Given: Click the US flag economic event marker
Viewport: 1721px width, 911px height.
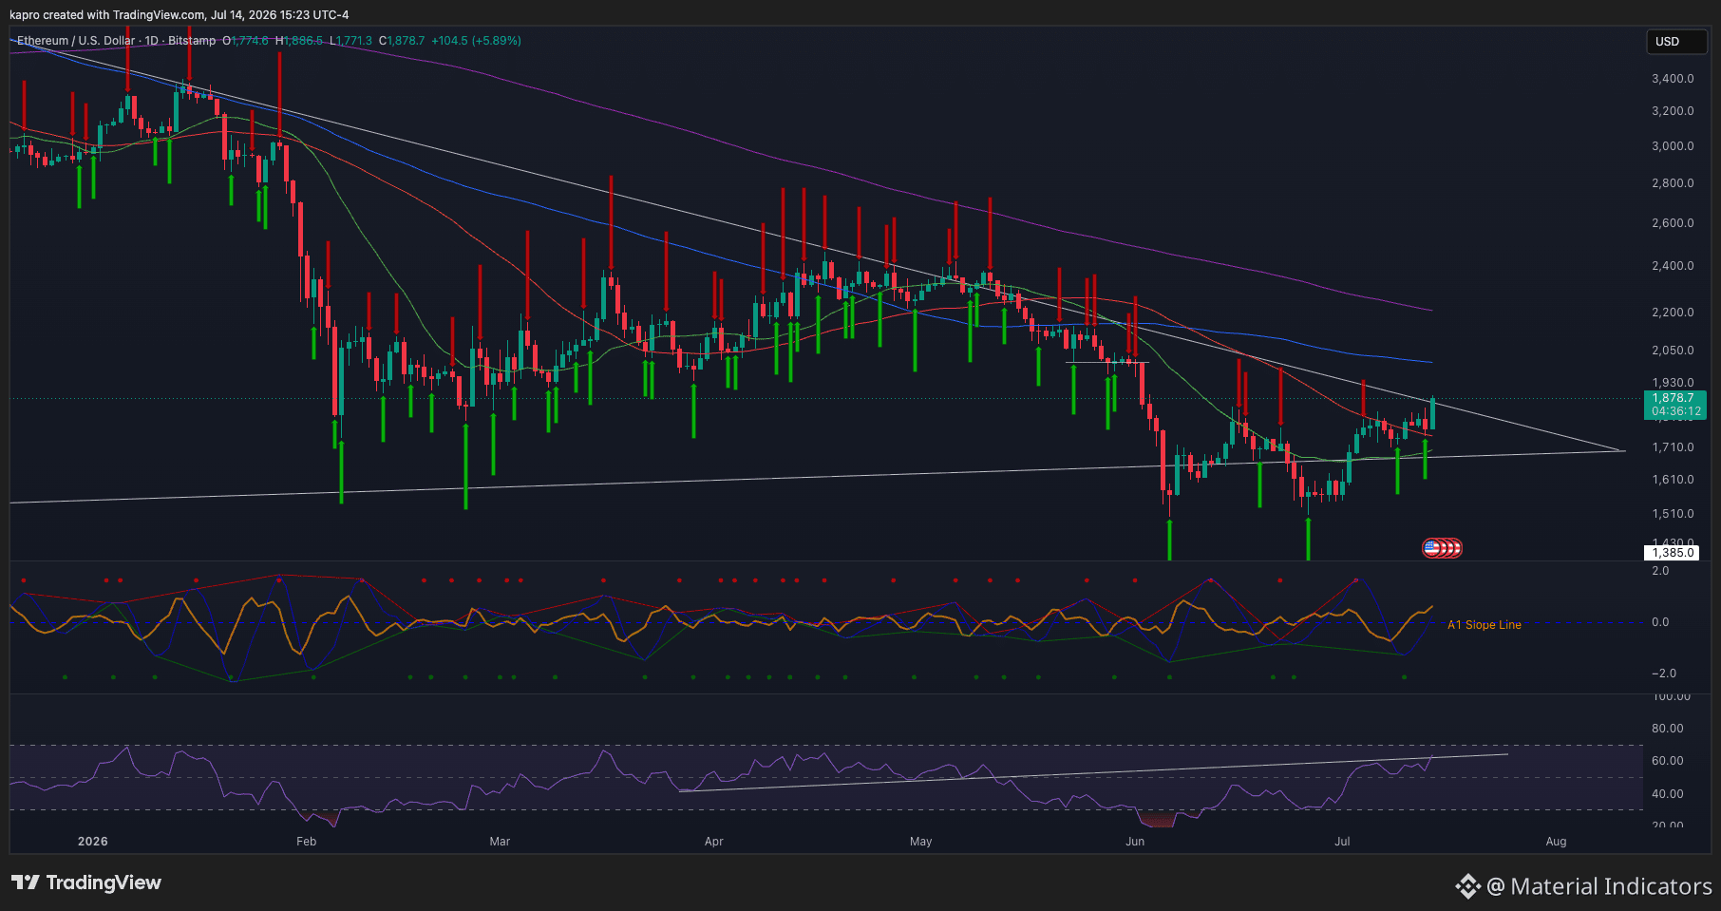Looking at the screenshot, I should (1431, 548).
